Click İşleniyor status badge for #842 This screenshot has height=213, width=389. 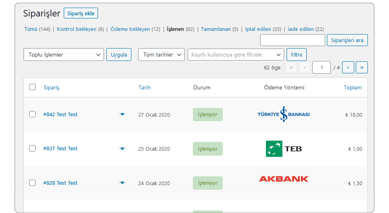pos(208,114)
